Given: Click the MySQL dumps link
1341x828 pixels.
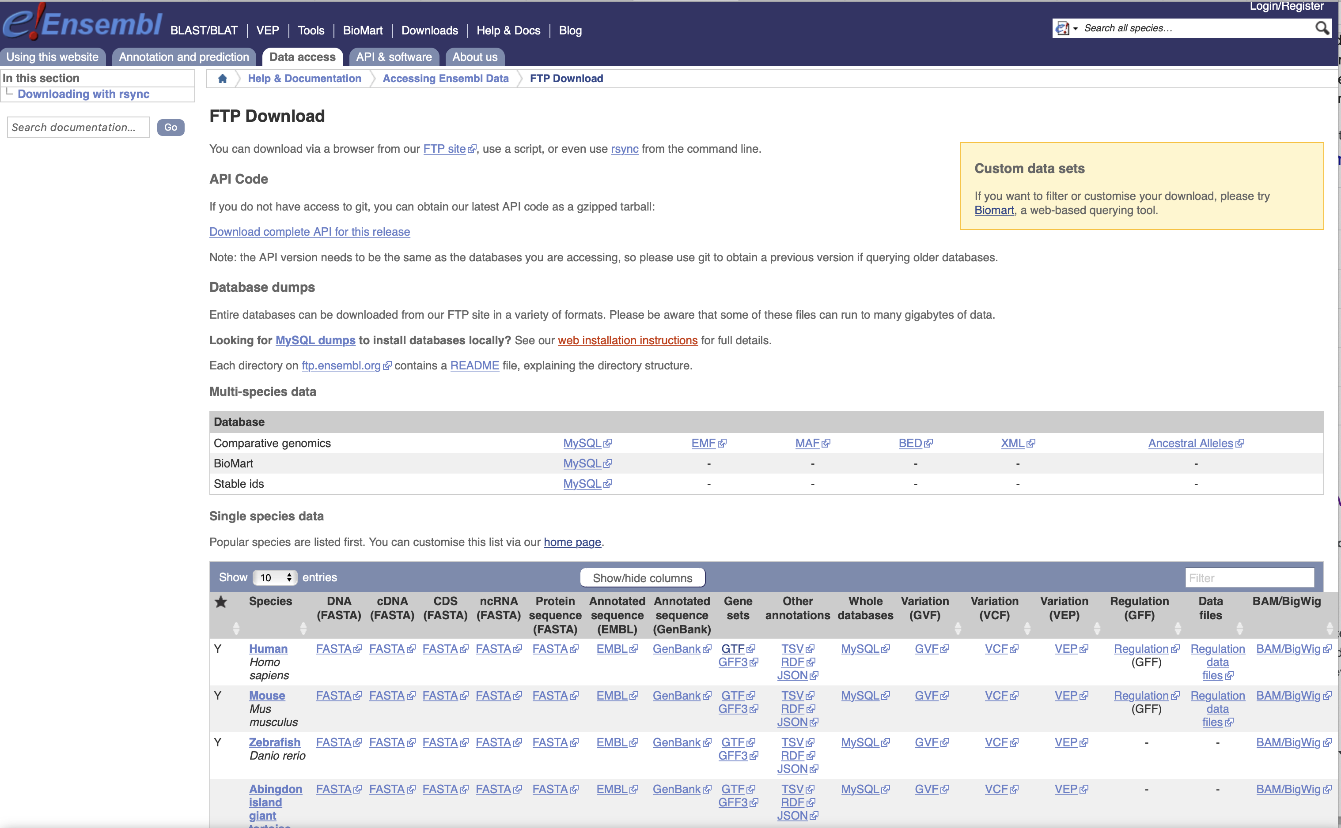Looking at the screenshot, I should pyautogui.click(x=315, y=340).
